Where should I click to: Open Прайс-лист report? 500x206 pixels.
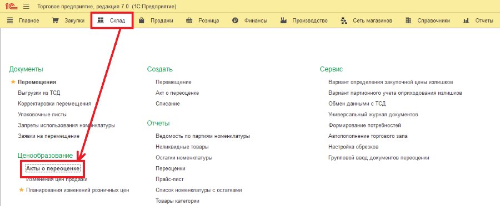tap(169, 179)
